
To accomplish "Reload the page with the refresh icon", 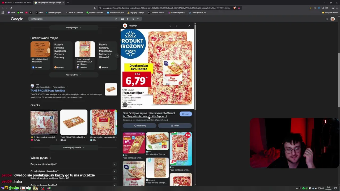I will point(11,8).
